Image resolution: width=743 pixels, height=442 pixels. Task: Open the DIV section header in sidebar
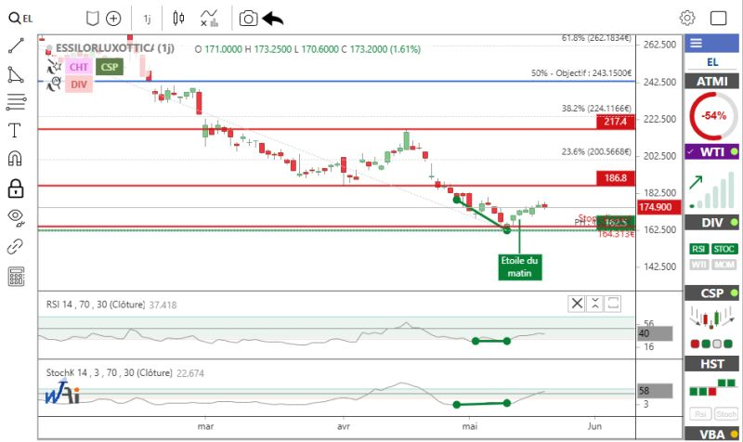coord(711,223)
